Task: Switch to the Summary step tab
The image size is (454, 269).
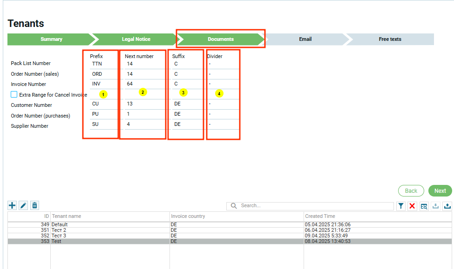Action: (51, 39)
